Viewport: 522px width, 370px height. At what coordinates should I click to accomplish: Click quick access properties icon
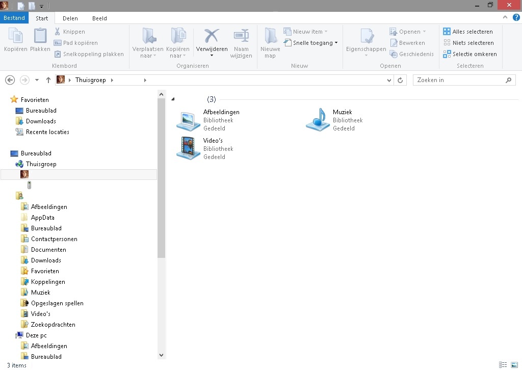coord(21,6)
